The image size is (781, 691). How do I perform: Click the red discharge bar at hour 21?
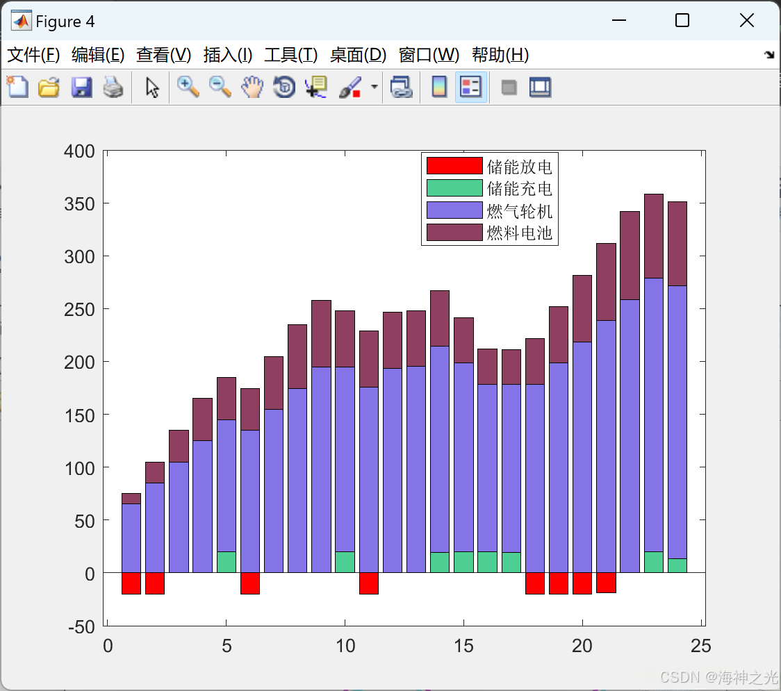point(606,583)
